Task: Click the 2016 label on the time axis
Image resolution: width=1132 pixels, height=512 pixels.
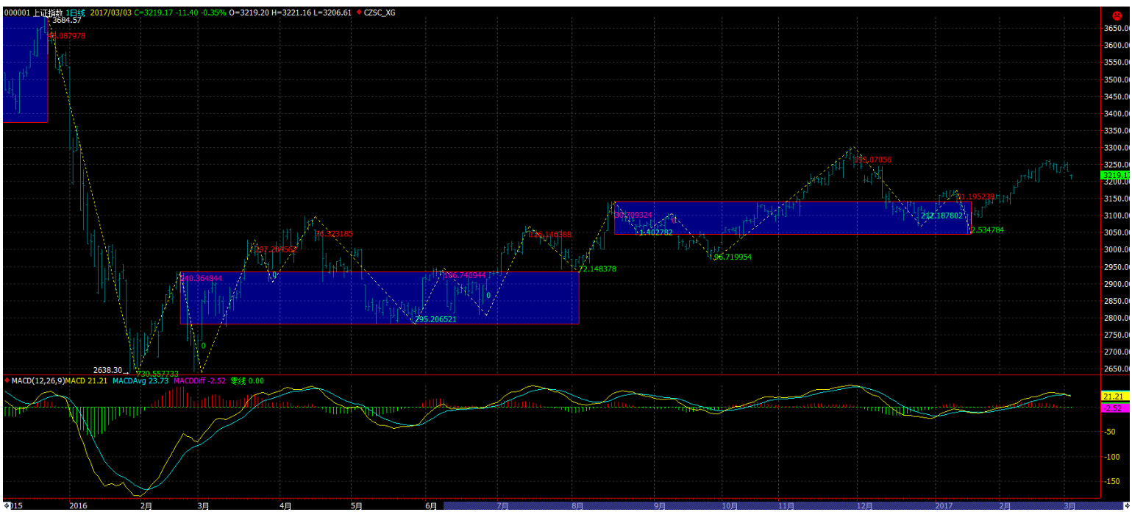Action: (79, 506)
